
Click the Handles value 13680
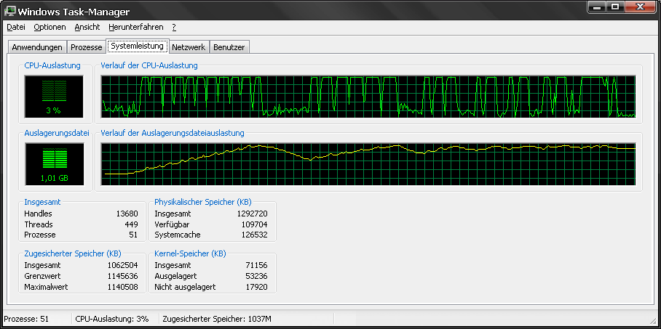tap(127, 214)
